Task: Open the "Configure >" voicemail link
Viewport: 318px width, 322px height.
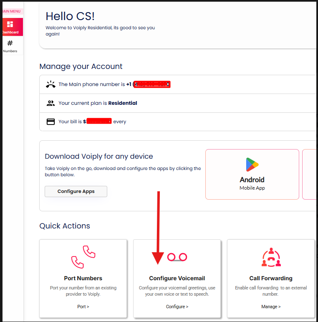Action: (x=177, y=307)
